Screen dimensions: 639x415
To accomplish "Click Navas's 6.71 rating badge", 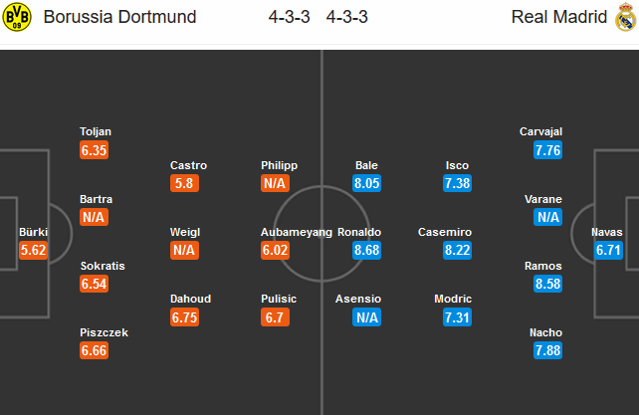I will 608,250.
